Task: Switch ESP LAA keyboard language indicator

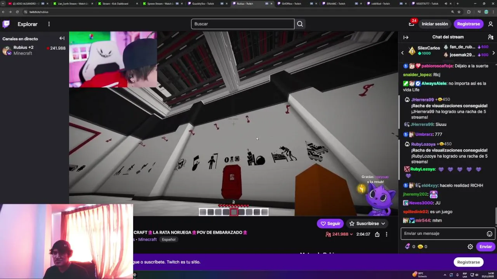Action: 464,275
